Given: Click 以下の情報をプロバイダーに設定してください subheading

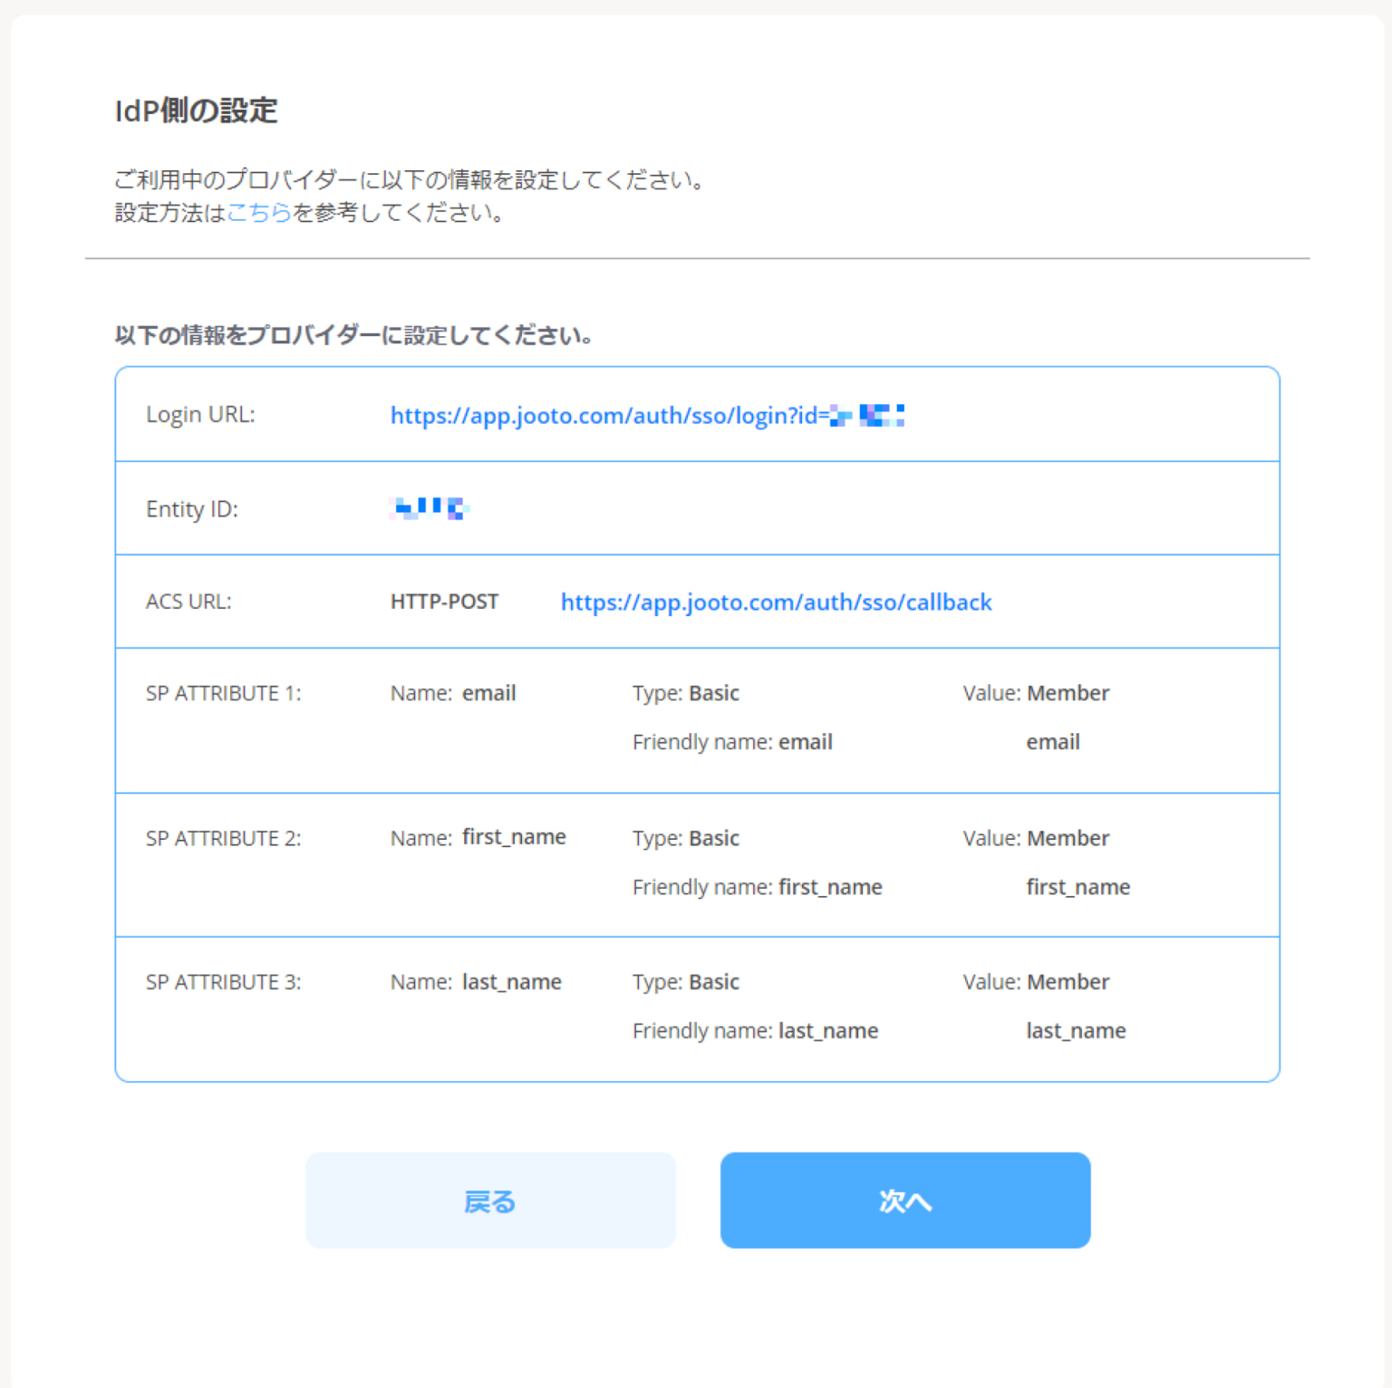Looking at the screenshot, I should pos(354,335).
